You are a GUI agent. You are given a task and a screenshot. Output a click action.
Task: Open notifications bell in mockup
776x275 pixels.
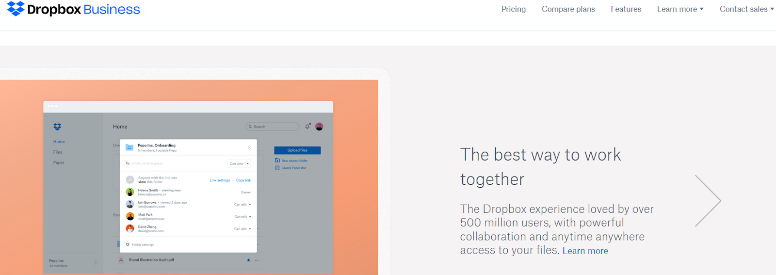(307, 126)
